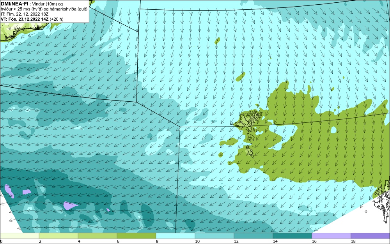Screen dimensions: 390x244
Task: Click the 6–8 m/s olive green legend swatch
Action: click(136, 235)
